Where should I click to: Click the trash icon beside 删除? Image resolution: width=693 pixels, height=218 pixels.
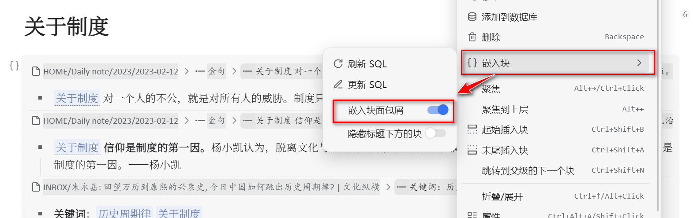(x=472, y=37)
